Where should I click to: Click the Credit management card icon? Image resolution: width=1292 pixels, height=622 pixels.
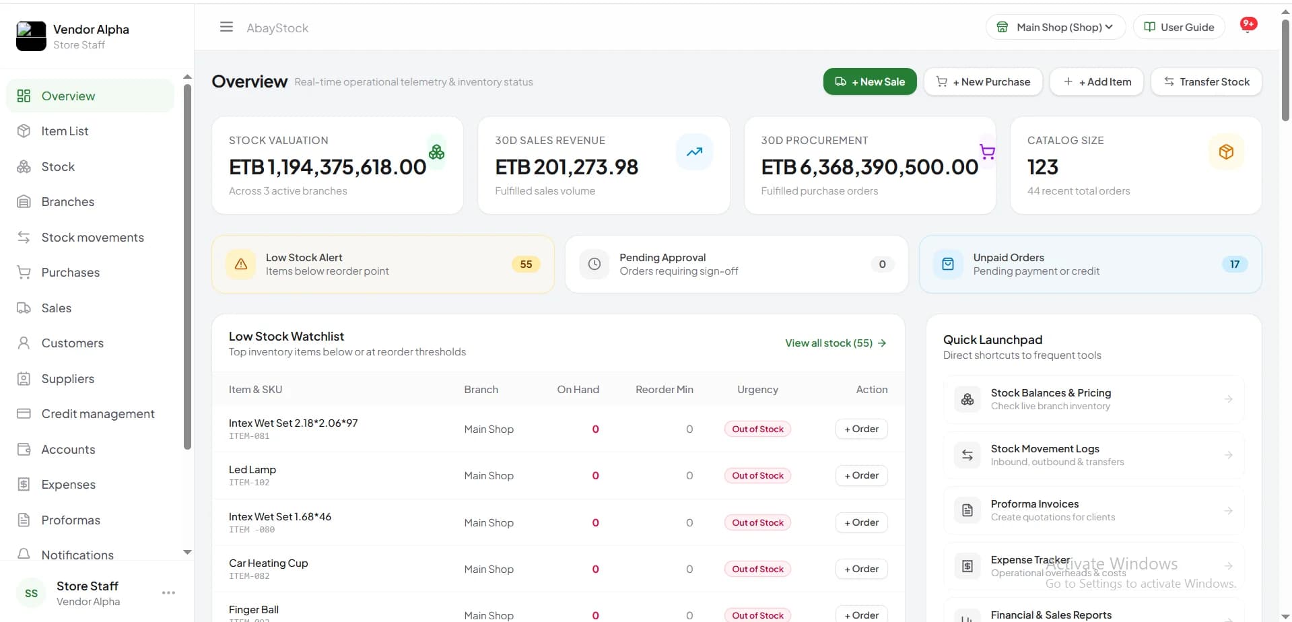(x=24, y=413)
